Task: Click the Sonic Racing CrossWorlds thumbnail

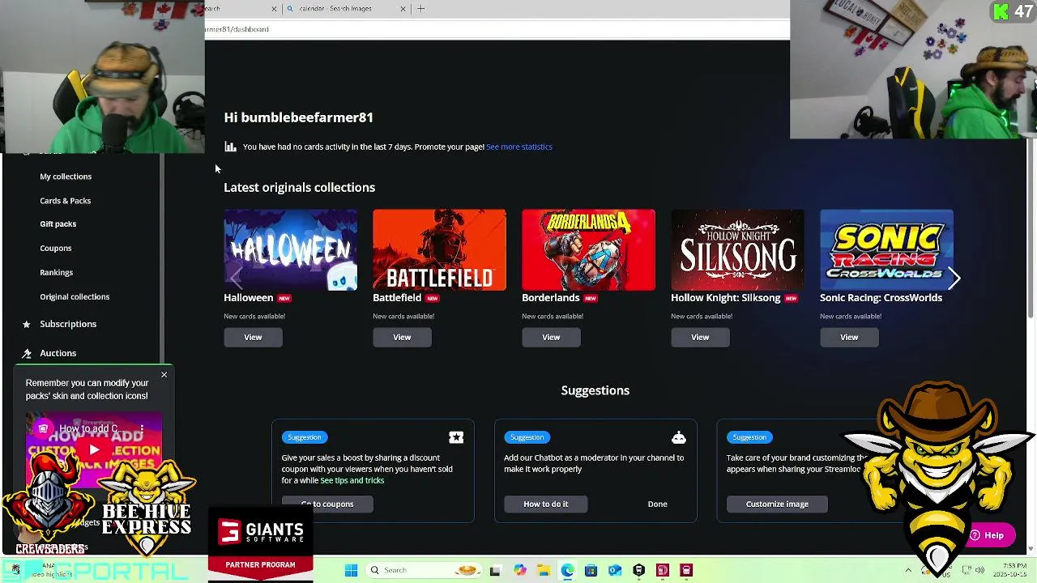Action: pos(886,249)
